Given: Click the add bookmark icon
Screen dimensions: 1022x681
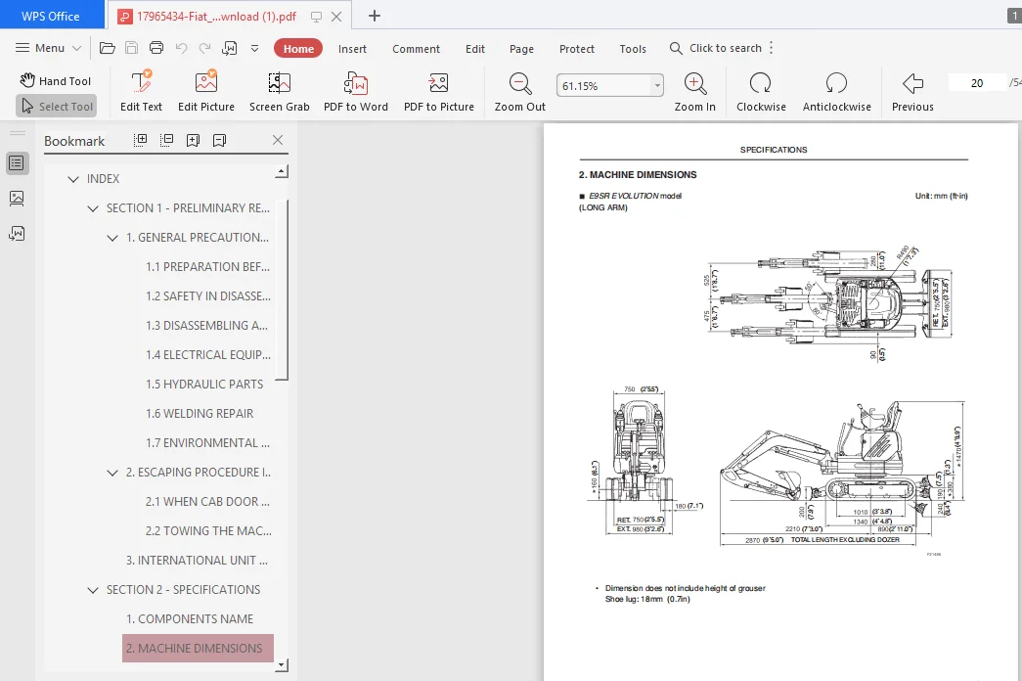Looking at the screenshot, I should pyautogui.click(x=193, y=140).
